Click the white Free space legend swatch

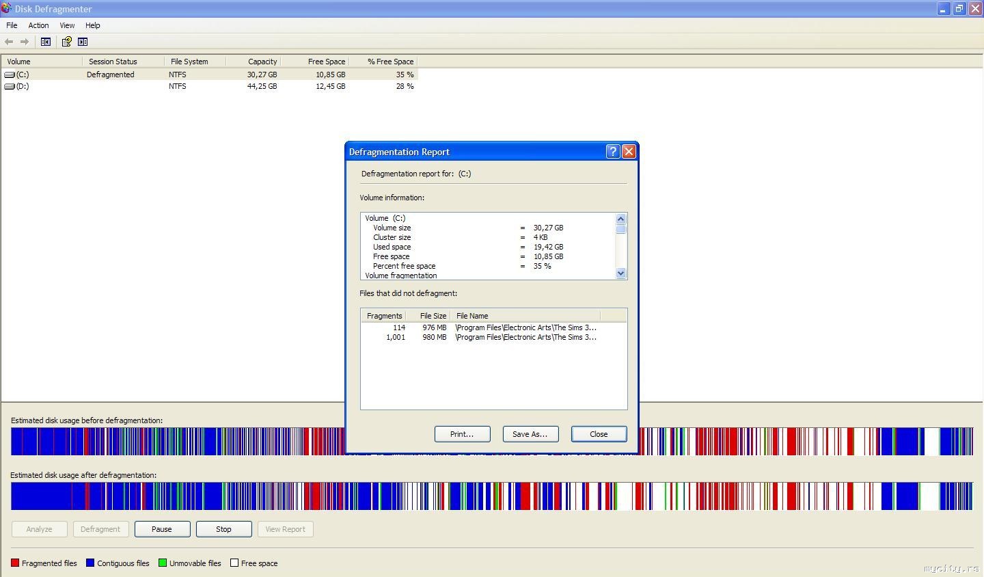point(234,563)
